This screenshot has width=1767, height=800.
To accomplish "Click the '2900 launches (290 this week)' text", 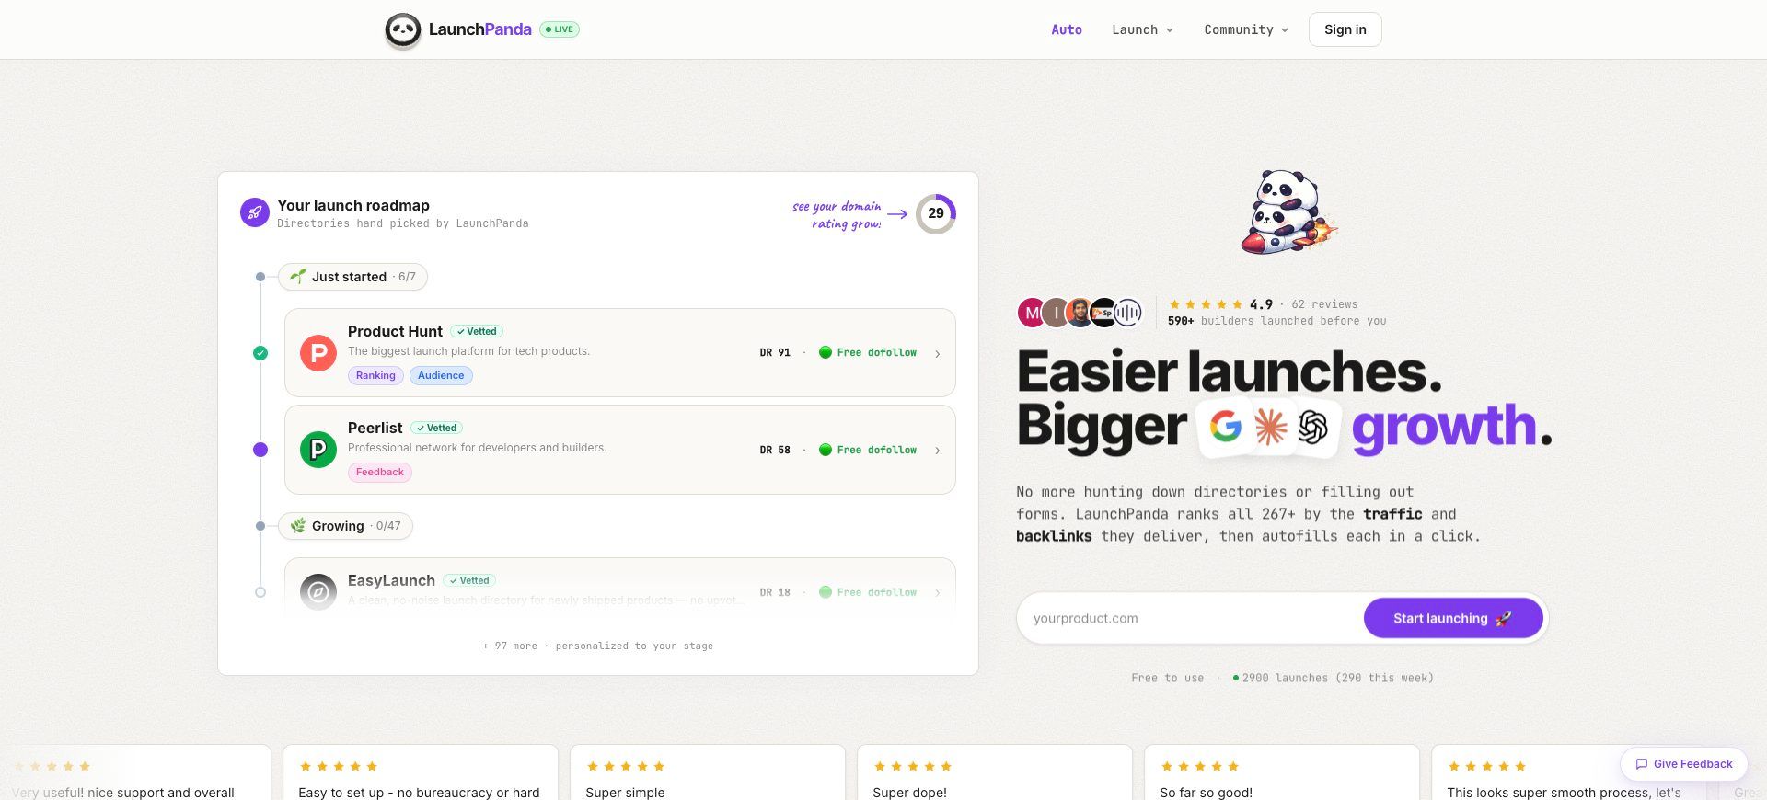I will 1338,678.
